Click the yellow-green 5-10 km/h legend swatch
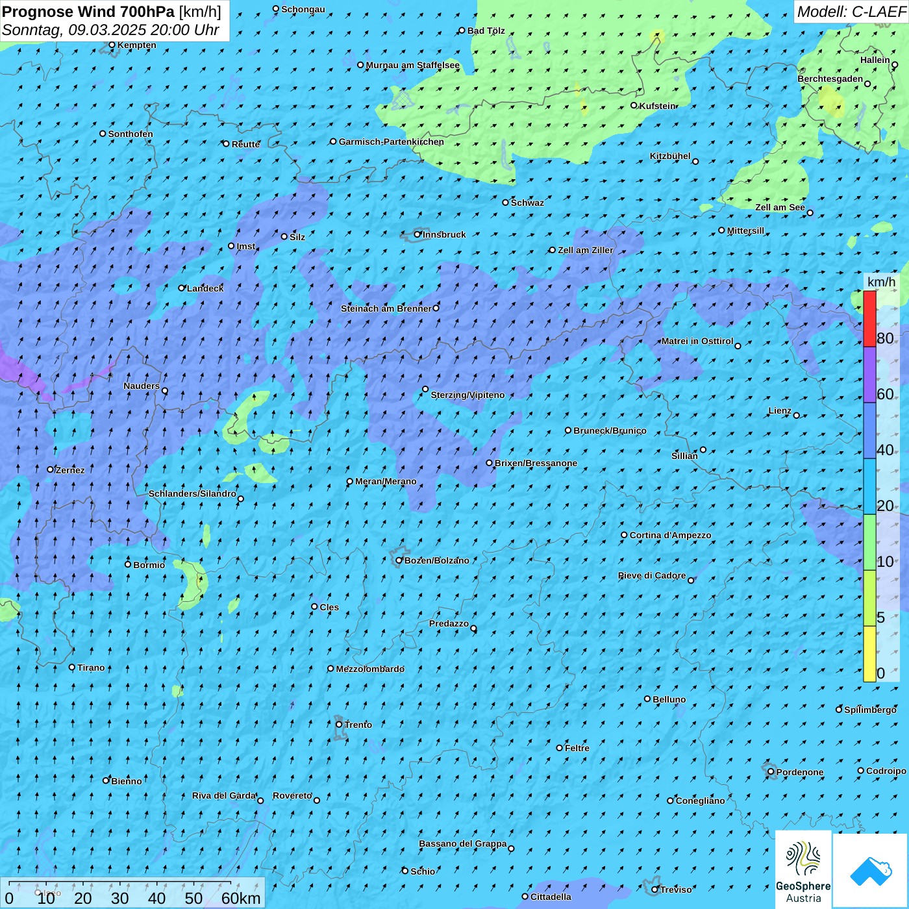 869,598
